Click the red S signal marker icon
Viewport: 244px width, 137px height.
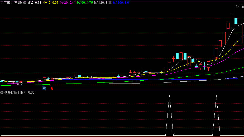(52, 89)
